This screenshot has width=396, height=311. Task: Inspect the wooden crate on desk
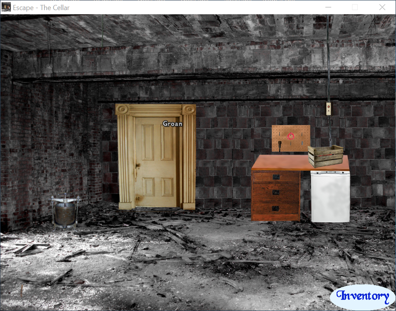(x=326, y=156)
